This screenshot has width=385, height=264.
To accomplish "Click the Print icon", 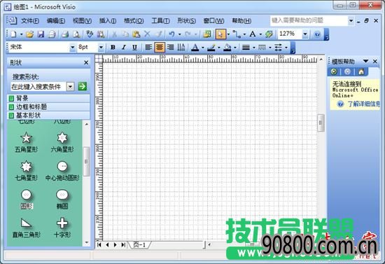I will click(65, 34).
